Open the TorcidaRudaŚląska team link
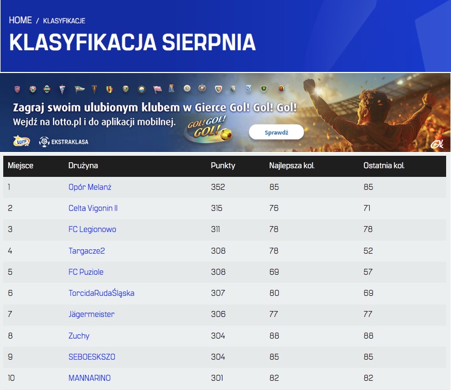The height and width of the screenshot is (390, 451). point(101,293)
